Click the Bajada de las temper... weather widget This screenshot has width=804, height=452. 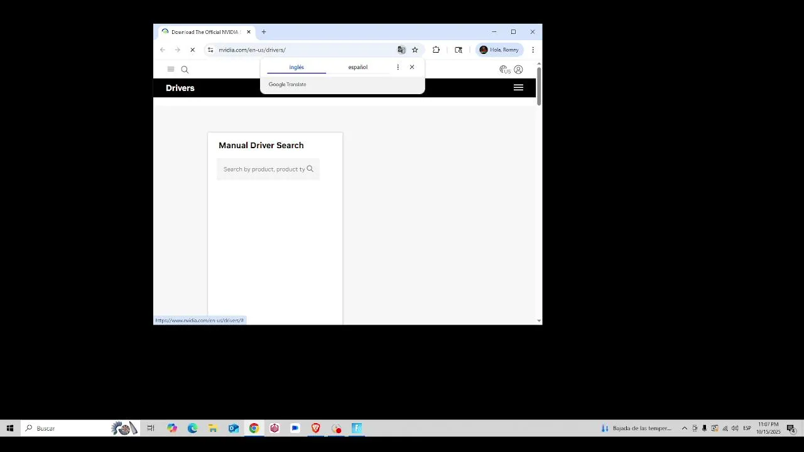(636, 428)
